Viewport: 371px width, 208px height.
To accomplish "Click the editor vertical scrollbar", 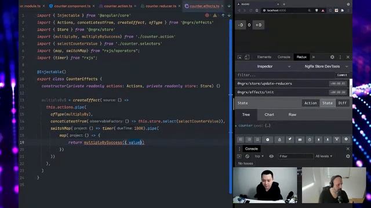I will [231, 106].
